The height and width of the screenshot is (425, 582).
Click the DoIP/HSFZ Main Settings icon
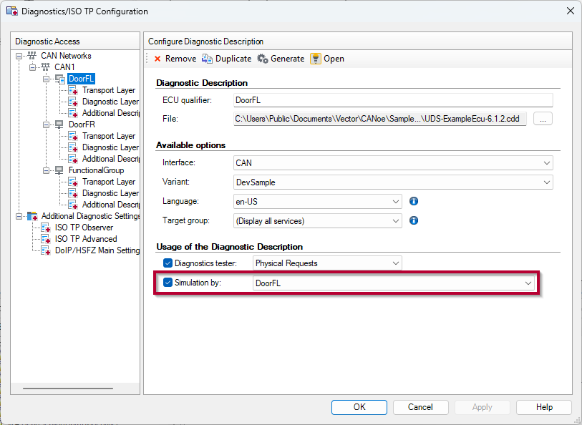45,250
